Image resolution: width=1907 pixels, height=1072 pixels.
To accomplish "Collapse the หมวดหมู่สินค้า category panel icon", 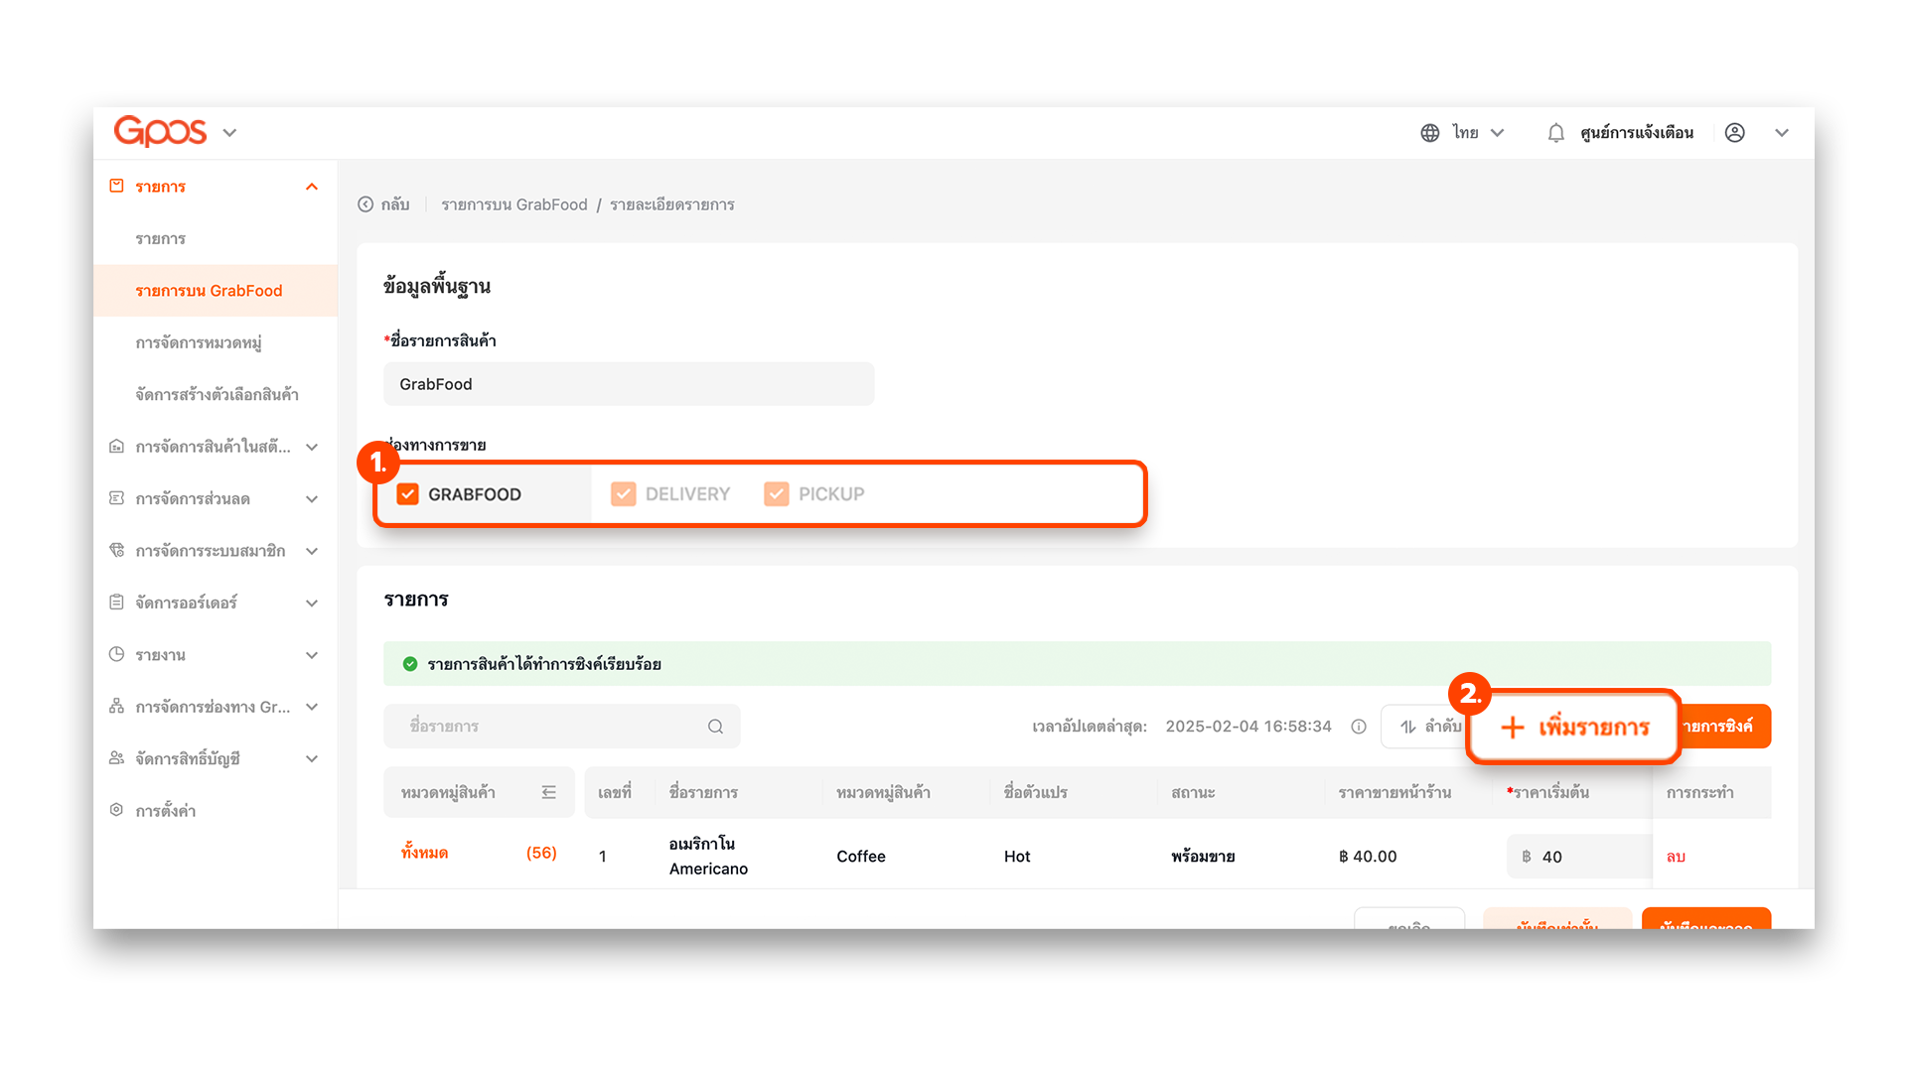I will click(x=549, y=792).
